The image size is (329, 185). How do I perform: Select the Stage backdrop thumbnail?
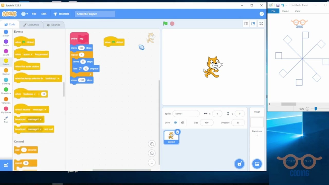[x=257, y=122]
